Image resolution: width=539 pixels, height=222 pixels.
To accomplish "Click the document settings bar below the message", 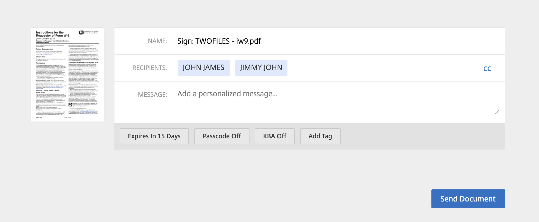I will pyautogui.click(x=422, y=136).
